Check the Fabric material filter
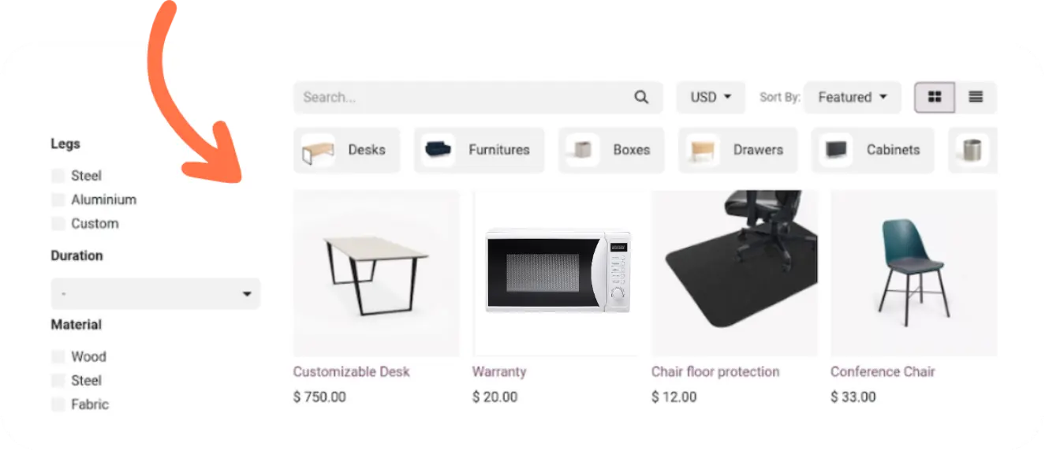The image size is (1045, 451). 58,404
